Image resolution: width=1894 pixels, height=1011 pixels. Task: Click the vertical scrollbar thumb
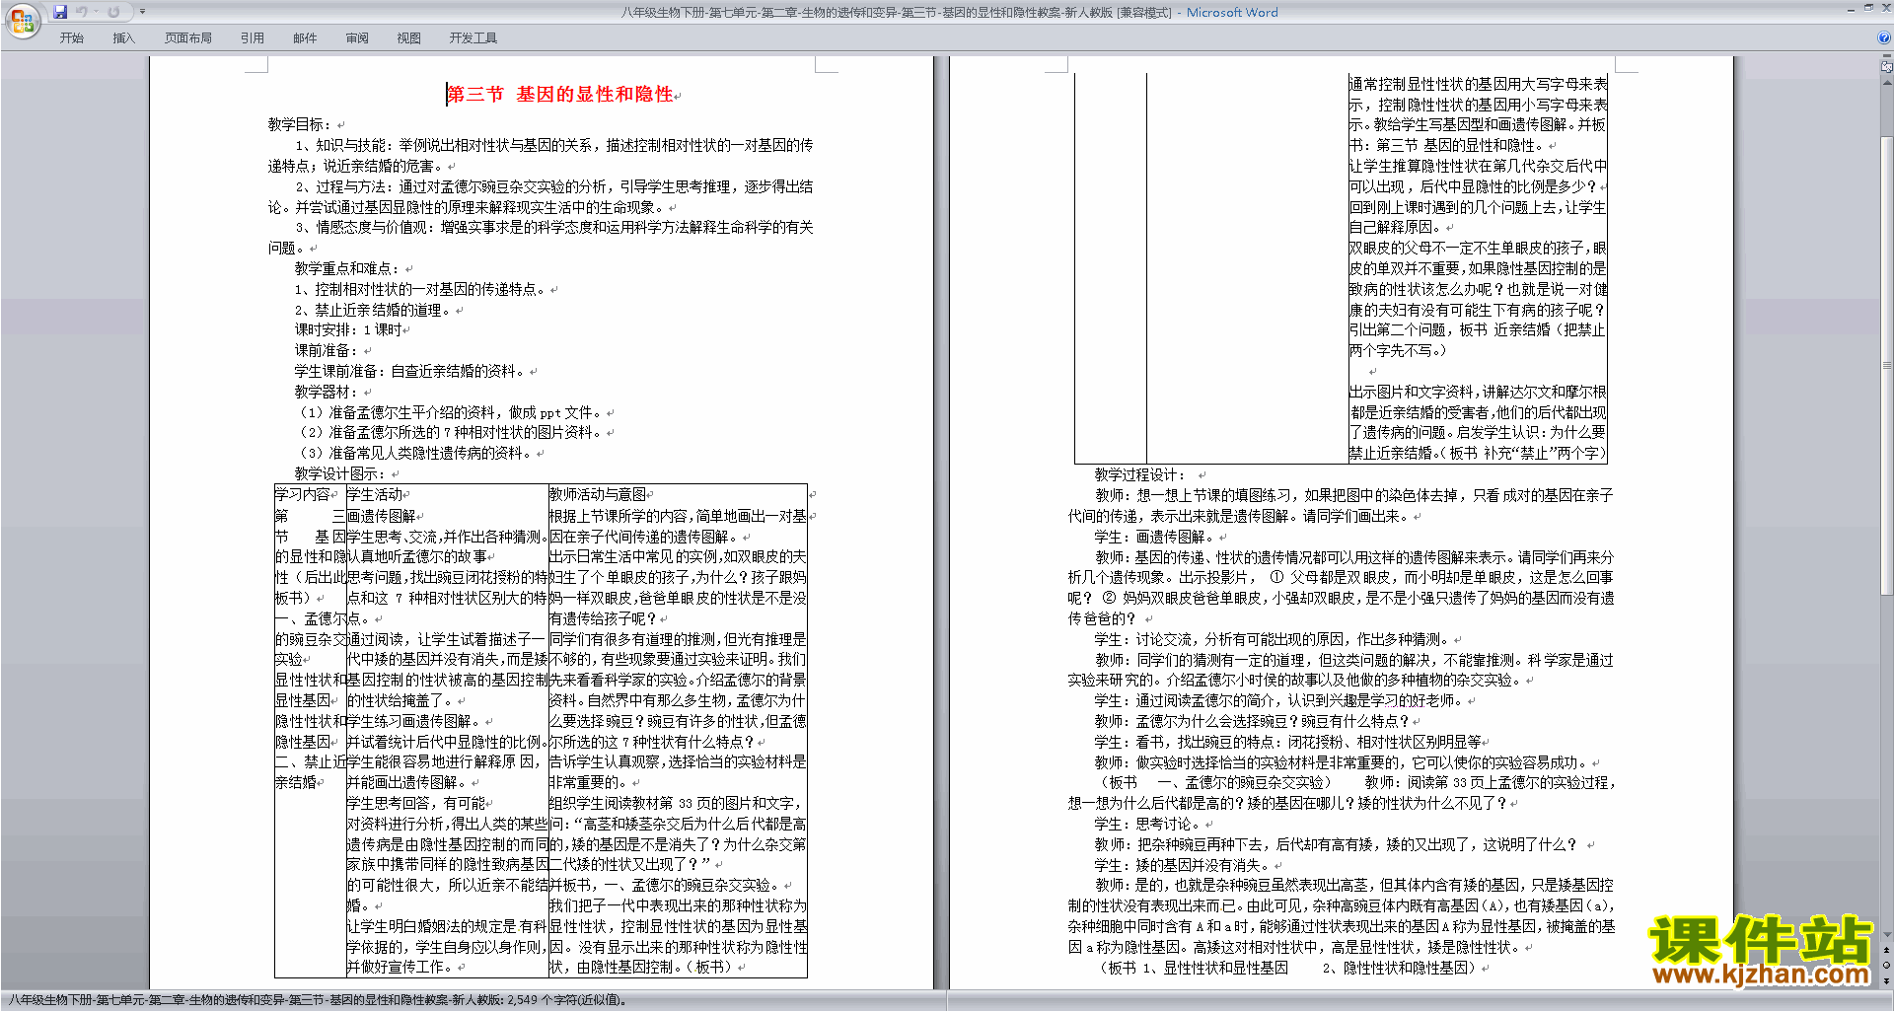[x=1887, y=365]
